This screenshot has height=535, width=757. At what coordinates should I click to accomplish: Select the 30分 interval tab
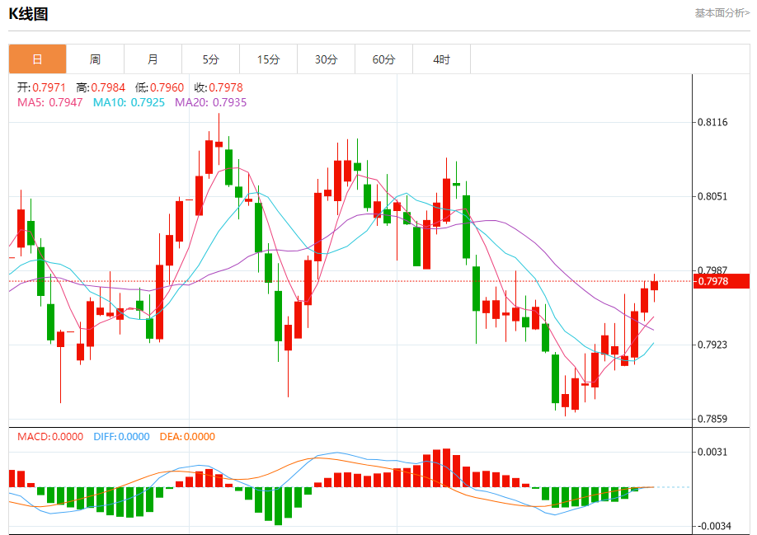click(x=326, y=59)
